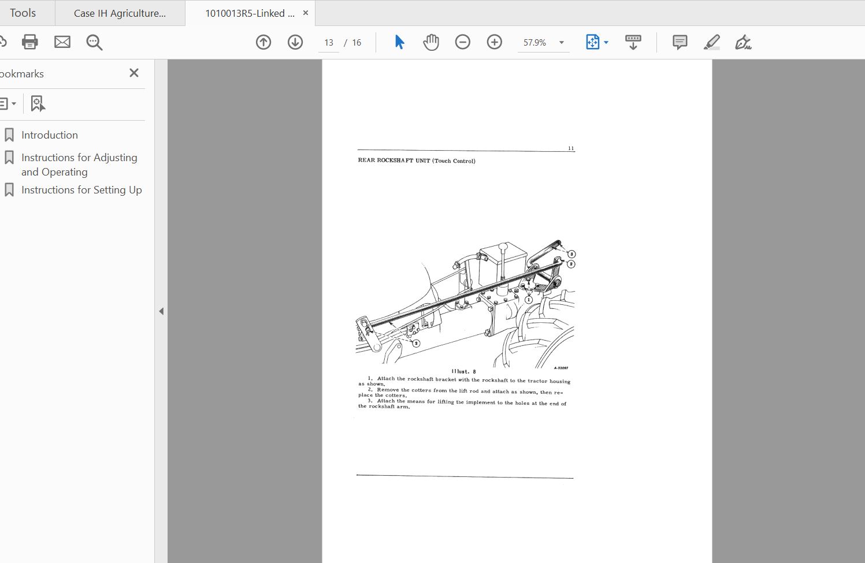The image size is (865, 563).
Task: Enable scrolling read mode icon
Action: pyautogui.click(x=633, y=42)
